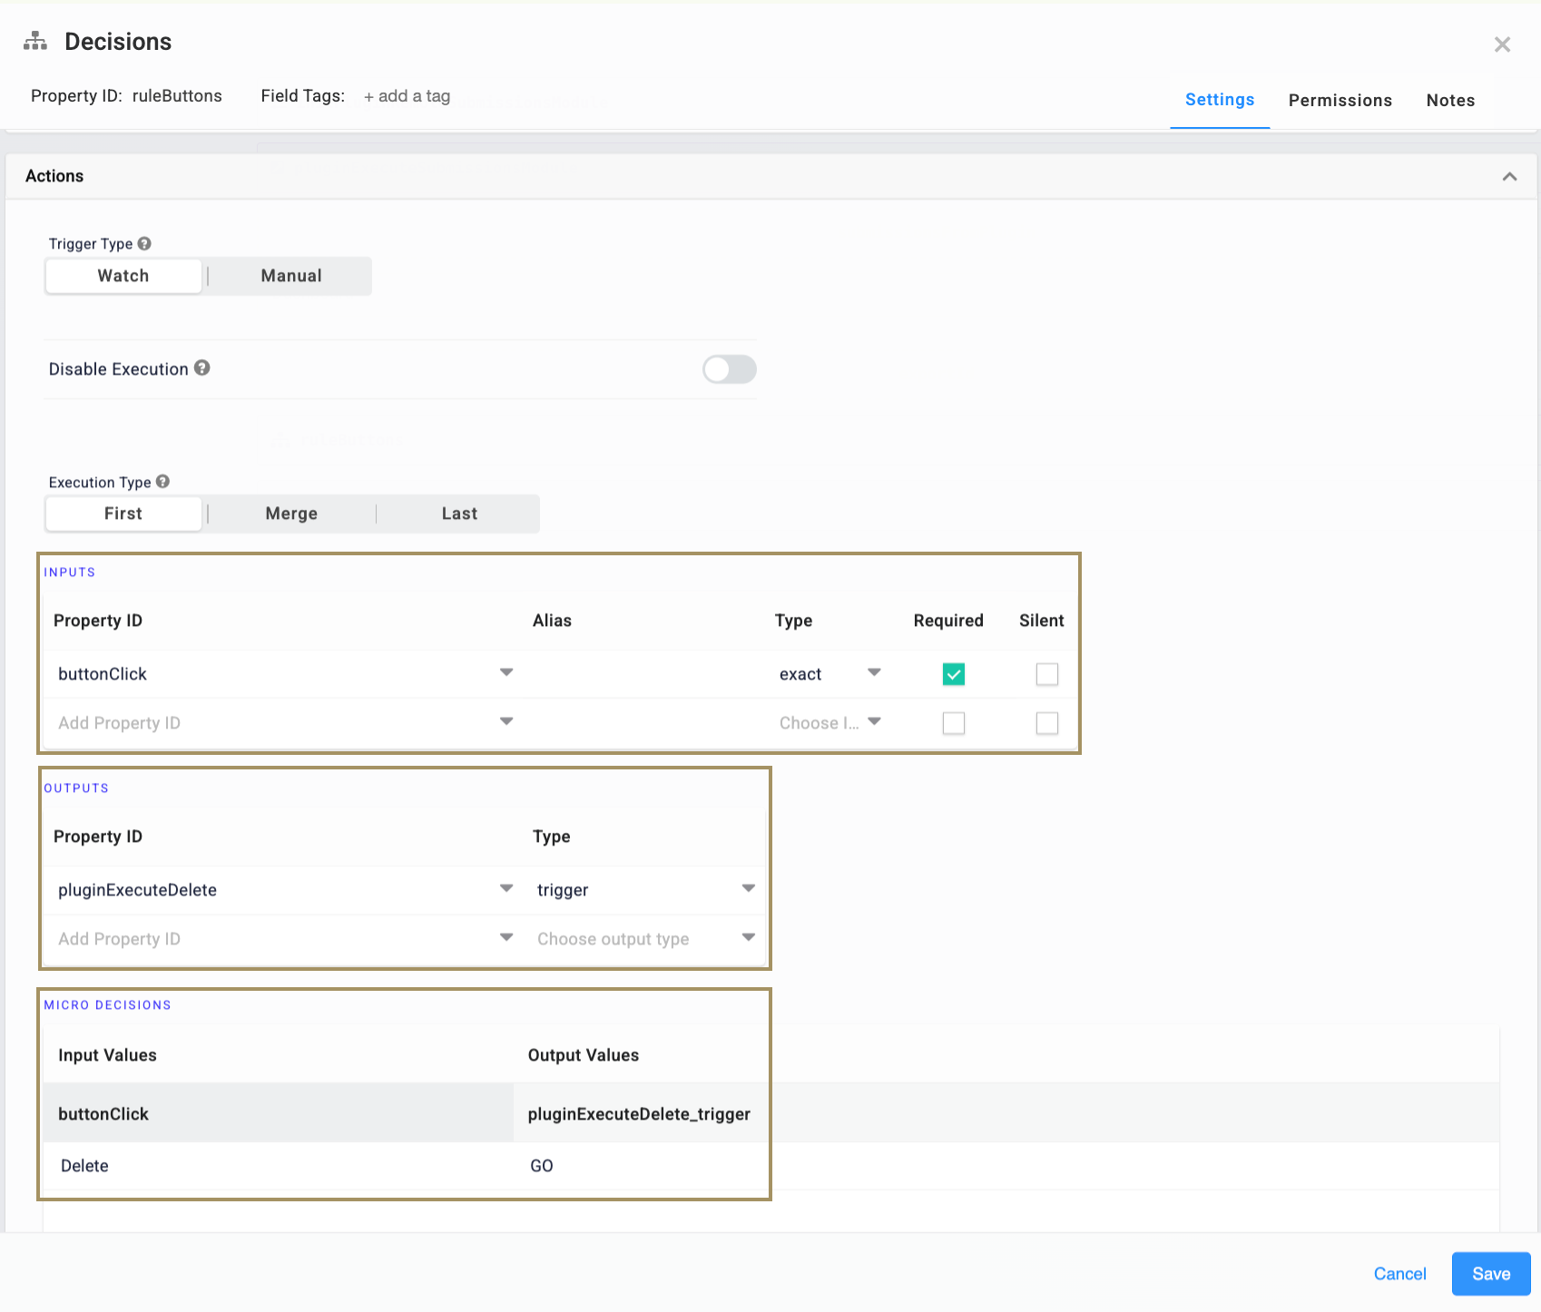Screen dimensions: 1541x1312
Task: Add a field tag
Action: coord(407,95)
